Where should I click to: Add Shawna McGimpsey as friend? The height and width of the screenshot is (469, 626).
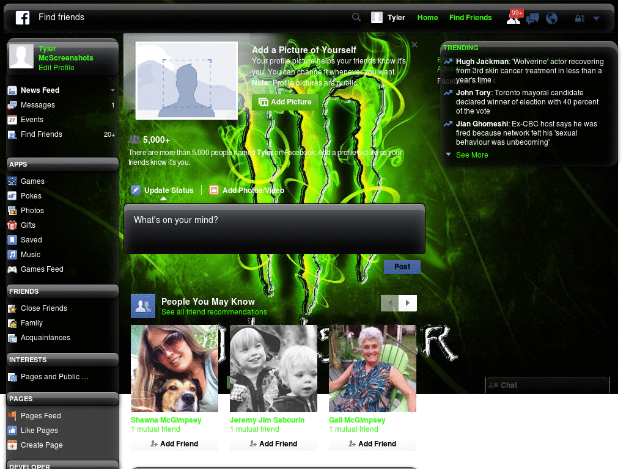(x=174, y=444)
